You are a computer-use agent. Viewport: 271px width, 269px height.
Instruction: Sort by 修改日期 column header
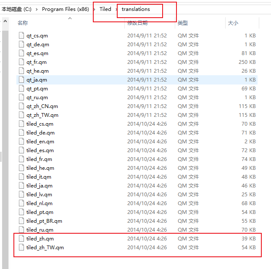click(137, 23)
